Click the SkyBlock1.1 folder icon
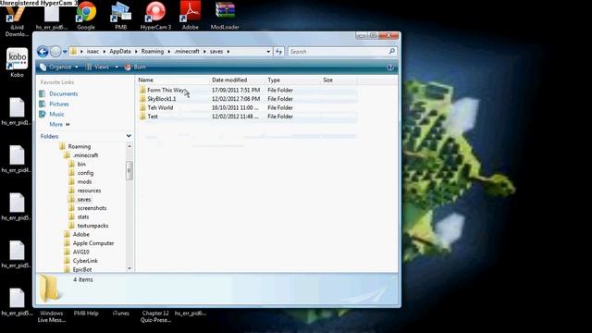 coord(142,99)
